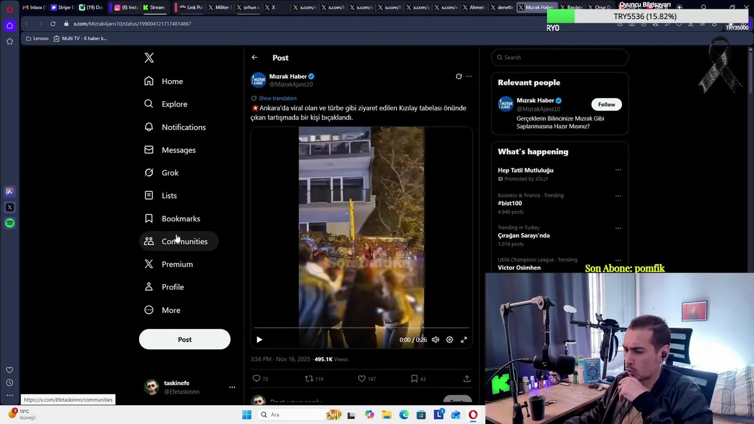The width and height of the screenshot is (754, 424).
Task: Open the Victor Osimhen trend
Action: pyautogui.click(x=519, y=267)
